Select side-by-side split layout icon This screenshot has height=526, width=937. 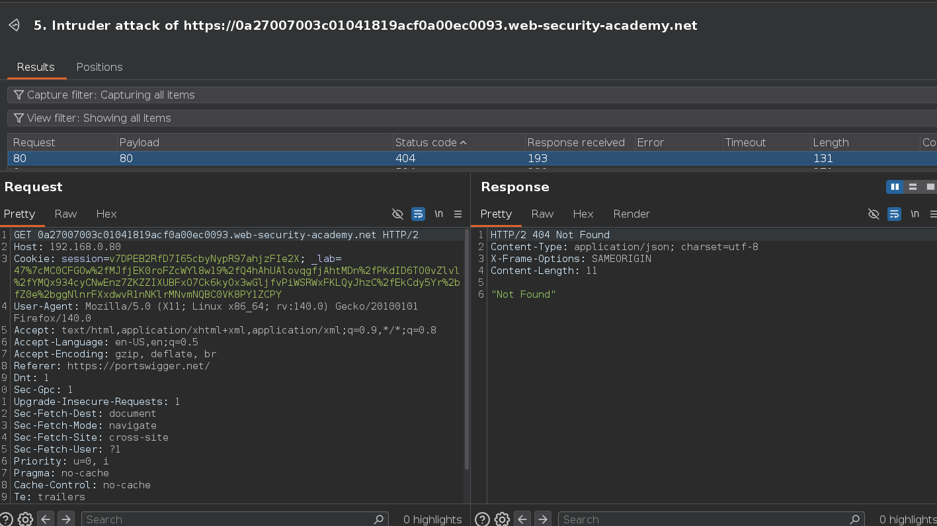coord(895,187)
